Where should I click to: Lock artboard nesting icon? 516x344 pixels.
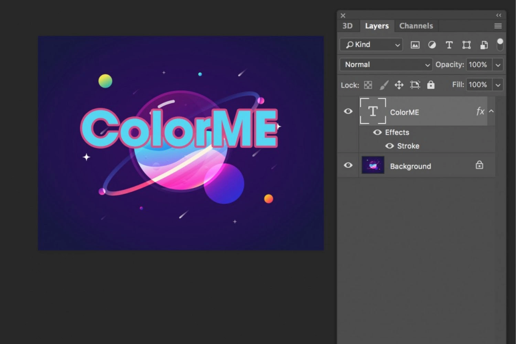click(415, 85)
